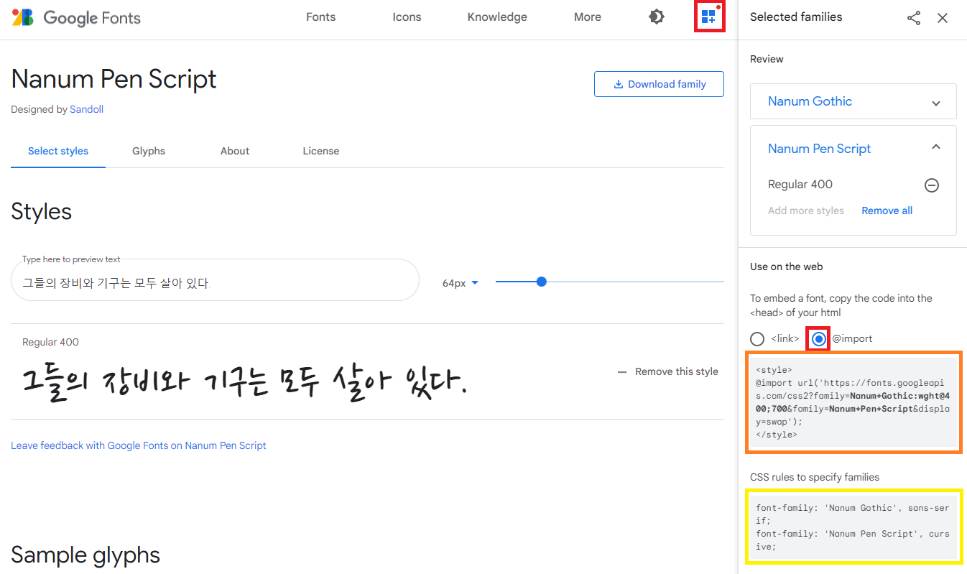Screen dimensions: 967x574
Task: Click the Use on the web heading
Action: pyautogui.click(x=786, y=267)
